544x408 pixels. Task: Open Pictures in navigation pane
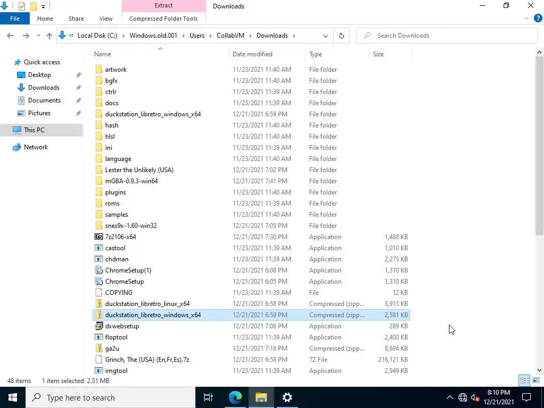39,113
